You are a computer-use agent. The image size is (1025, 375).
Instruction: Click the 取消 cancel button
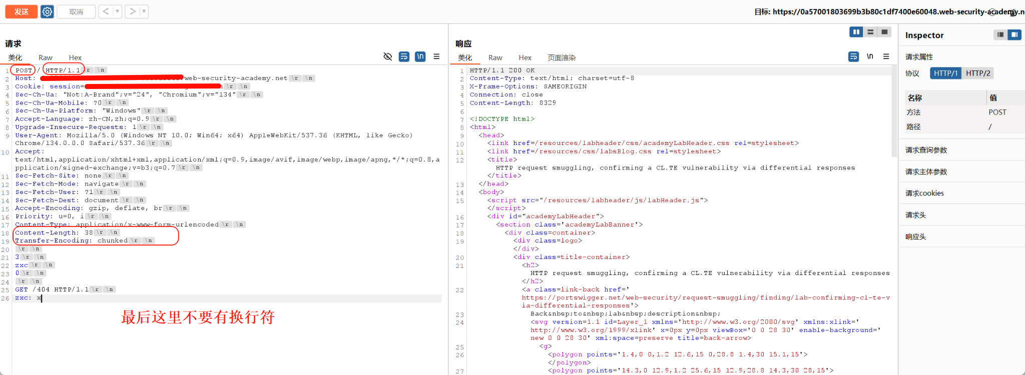coord(76,11)
